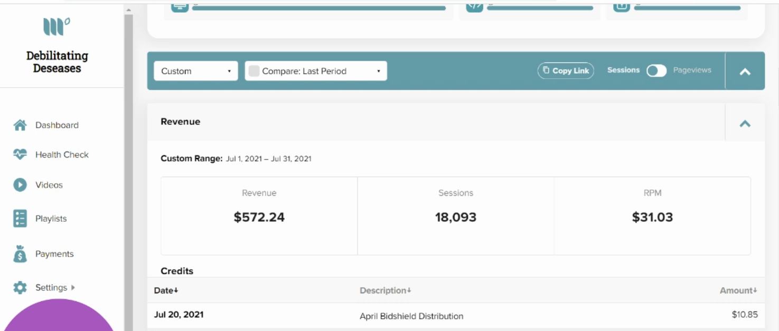This screenshot has width=779, height=331.
Task: Select the Sessions label
Action: tap(623, 70)
